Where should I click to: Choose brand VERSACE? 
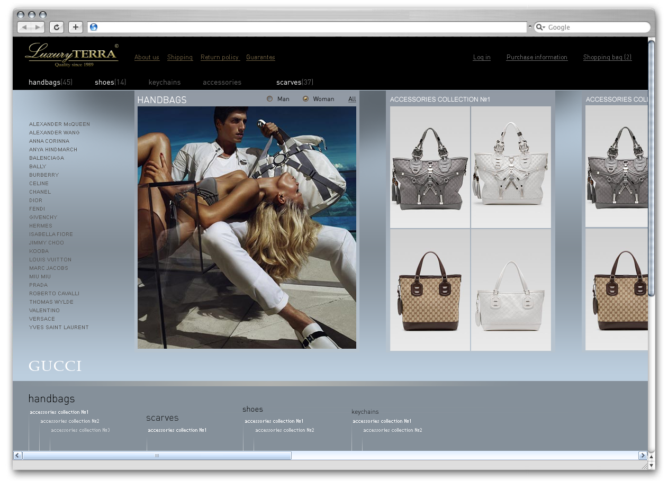tap(42, 319)
